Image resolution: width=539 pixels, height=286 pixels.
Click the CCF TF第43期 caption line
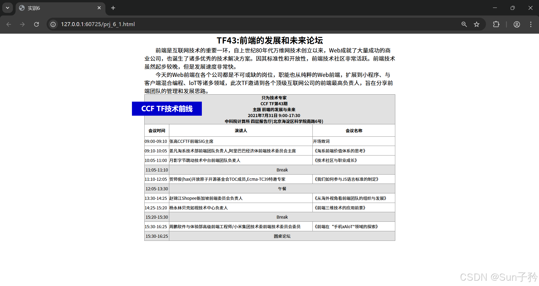[274, 104]
